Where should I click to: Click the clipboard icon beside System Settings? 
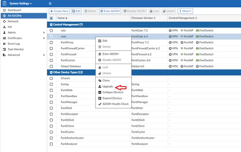pos(5,3)
